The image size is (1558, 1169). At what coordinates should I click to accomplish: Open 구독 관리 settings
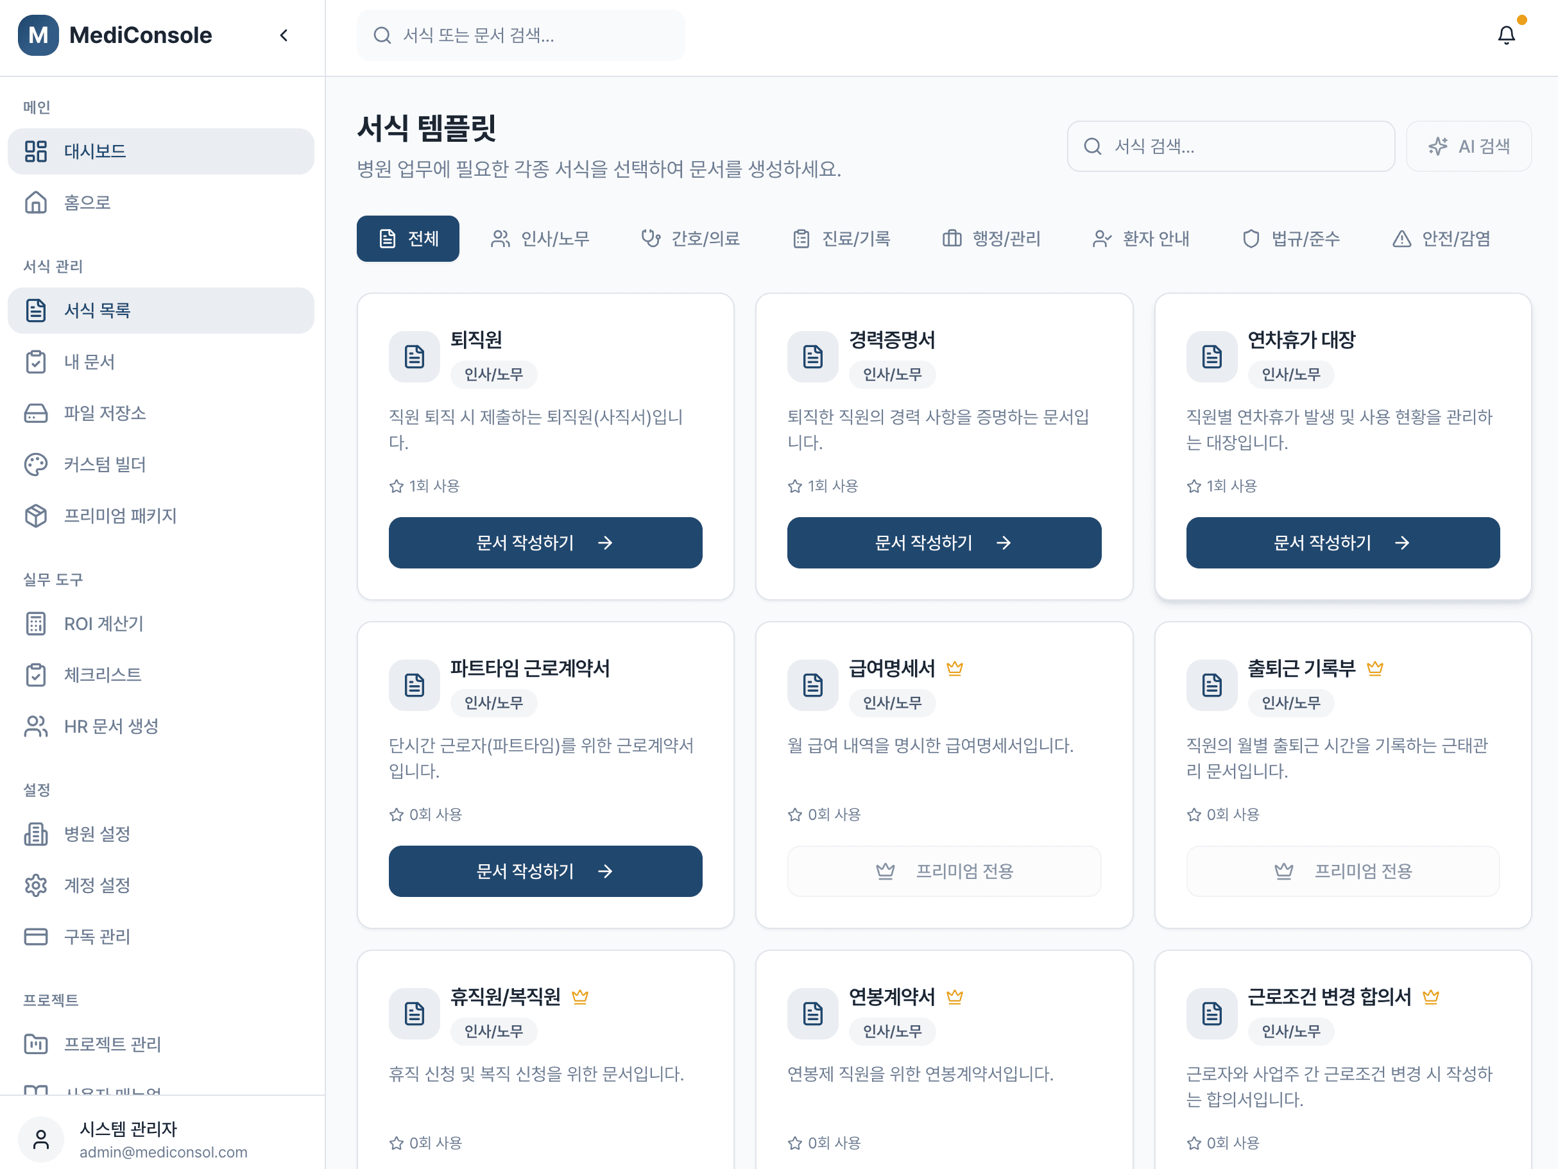[x=96, y=937]
